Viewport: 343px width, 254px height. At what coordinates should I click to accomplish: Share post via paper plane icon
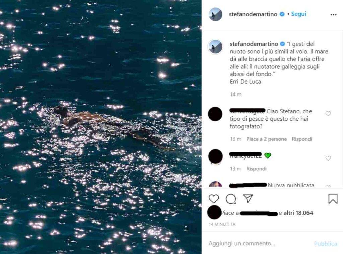[x=248, y=198]
